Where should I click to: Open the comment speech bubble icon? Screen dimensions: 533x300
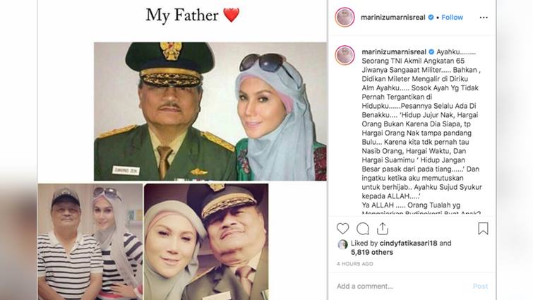pyautogui.click(x=363, y=229)
